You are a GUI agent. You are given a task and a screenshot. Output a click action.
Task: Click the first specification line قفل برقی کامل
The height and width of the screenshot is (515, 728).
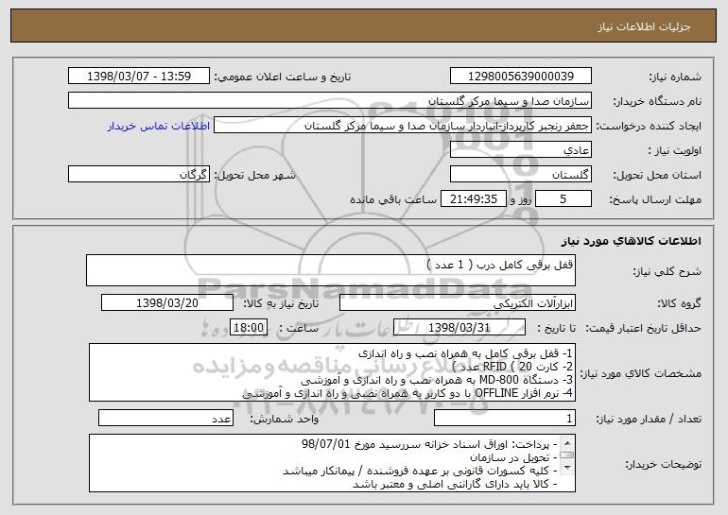(x=466, y=353)
